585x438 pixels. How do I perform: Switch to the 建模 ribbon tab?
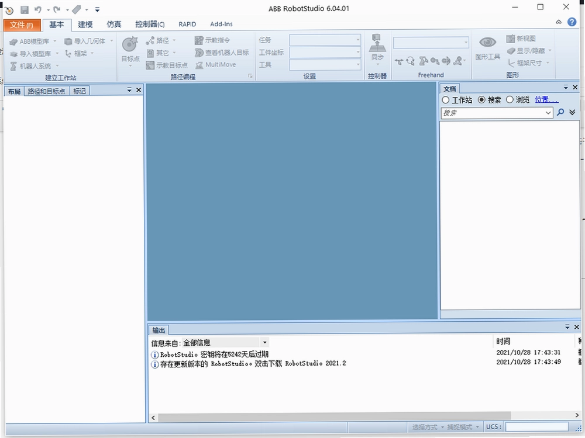tap(85, 24)
